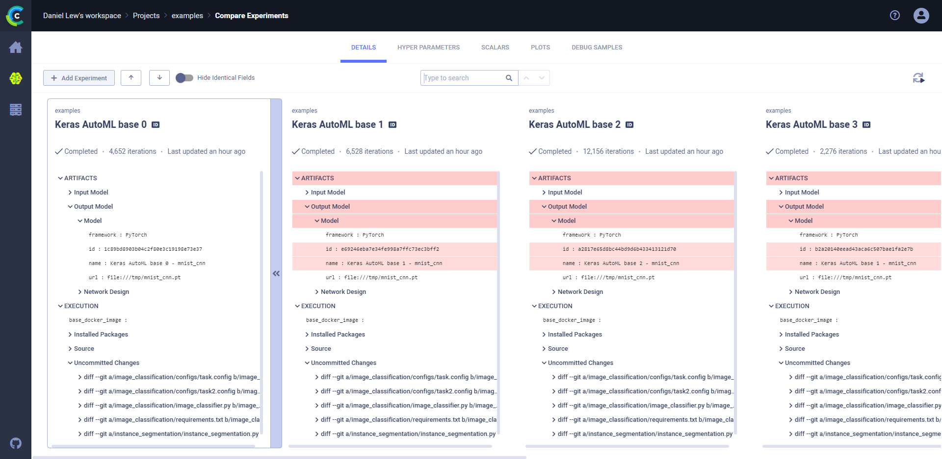The height and width of the screenshot is (459, 942).
Task: Toggle Hide Identical Fields switch
Action: click(x=184, y=78)
